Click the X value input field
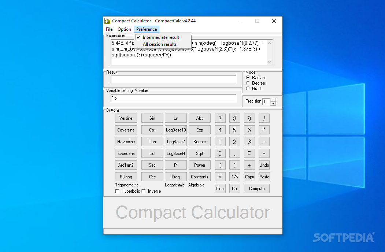This screenshot has width=385, height=252. point(173,98)
